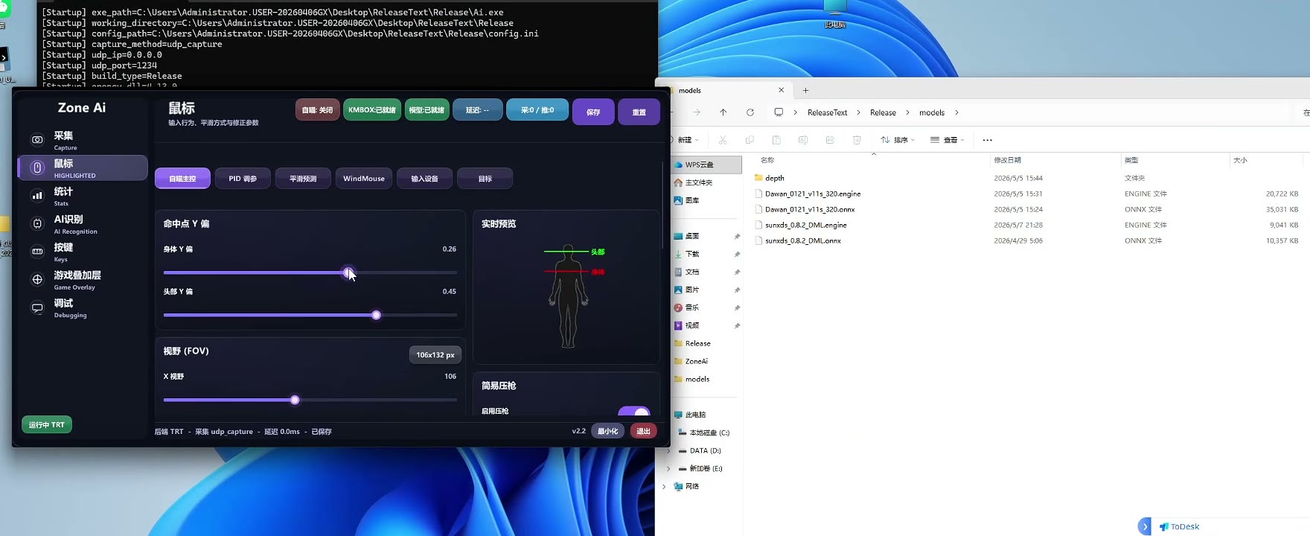
Task: Click the Cut scissors icon in Explorer toolbar
Action: coord(723,140)
